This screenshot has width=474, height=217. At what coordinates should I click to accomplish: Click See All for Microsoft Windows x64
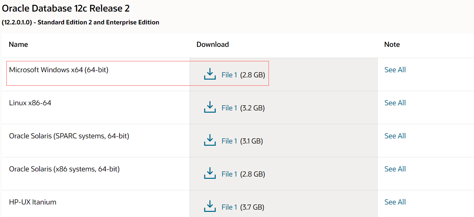click(x=395, y=70)
